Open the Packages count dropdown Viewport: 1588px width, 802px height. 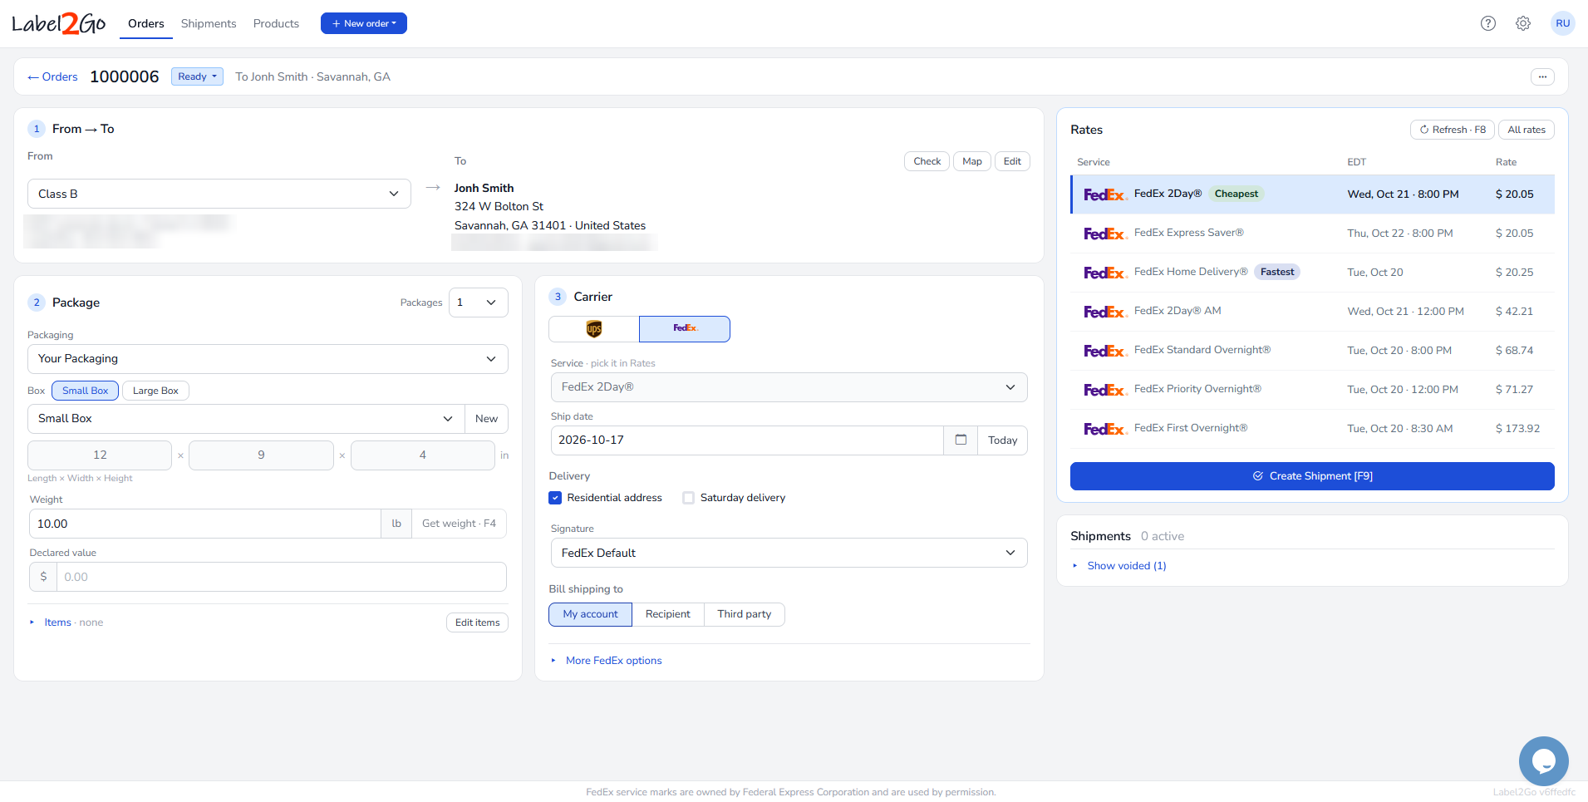pyautogui.click(x=478, y=303)
